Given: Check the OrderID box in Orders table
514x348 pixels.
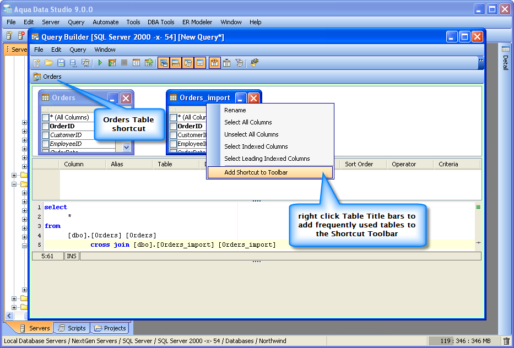Looking at the screenshot, I should pyautogui.click(x=45, y=126).
